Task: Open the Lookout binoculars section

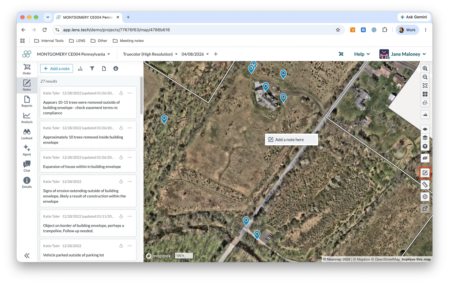Action: (27, 134)
